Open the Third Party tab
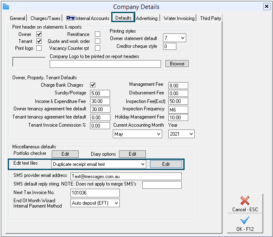Viewport: 273px width, 237px height. [210, 18]
